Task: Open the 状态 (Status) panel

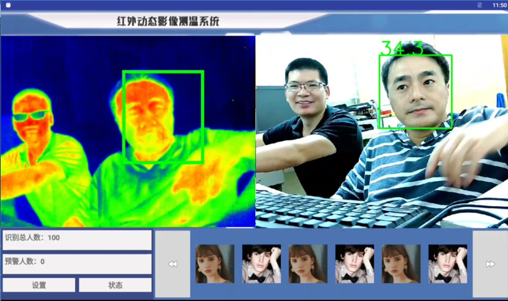Action: coord(115,285)
